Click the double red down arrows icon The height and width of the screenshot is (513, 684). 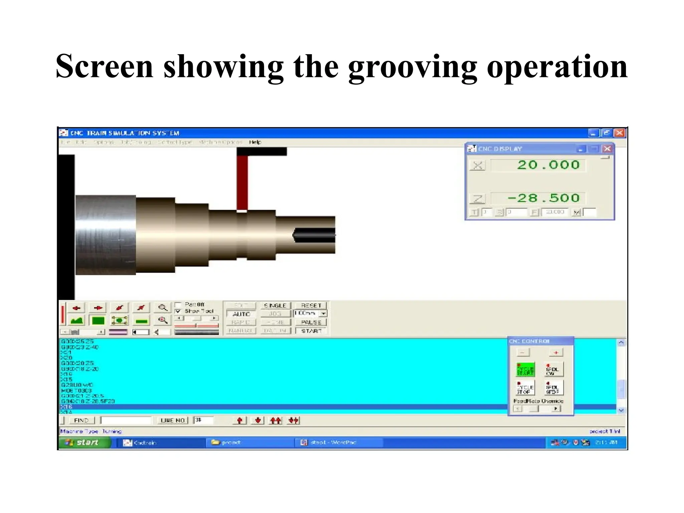294,420
